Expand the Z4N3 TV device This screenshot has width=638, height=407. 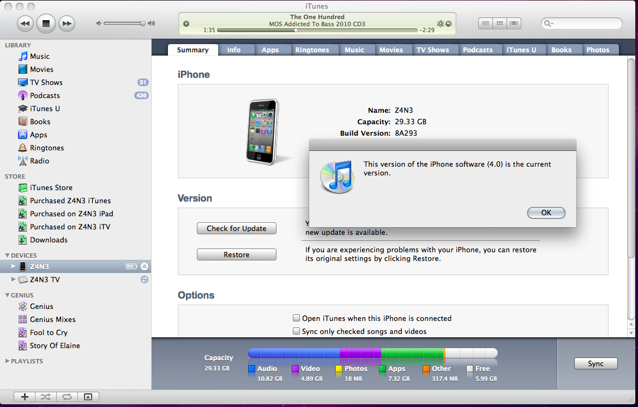13,280
